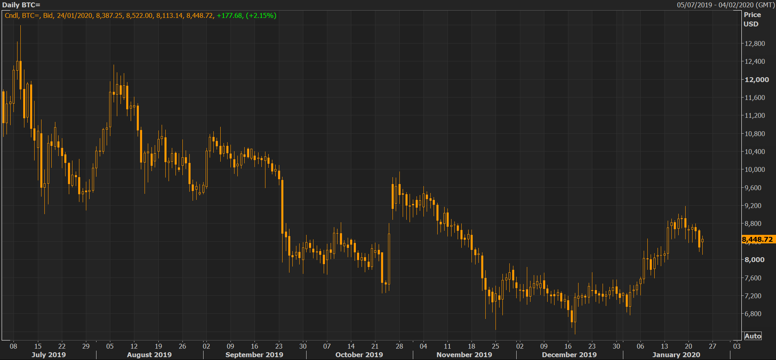The image size is (776, 360).
Task: Click the green +177.68 change value
Action: pyautogui.click(x=230, y=15)
